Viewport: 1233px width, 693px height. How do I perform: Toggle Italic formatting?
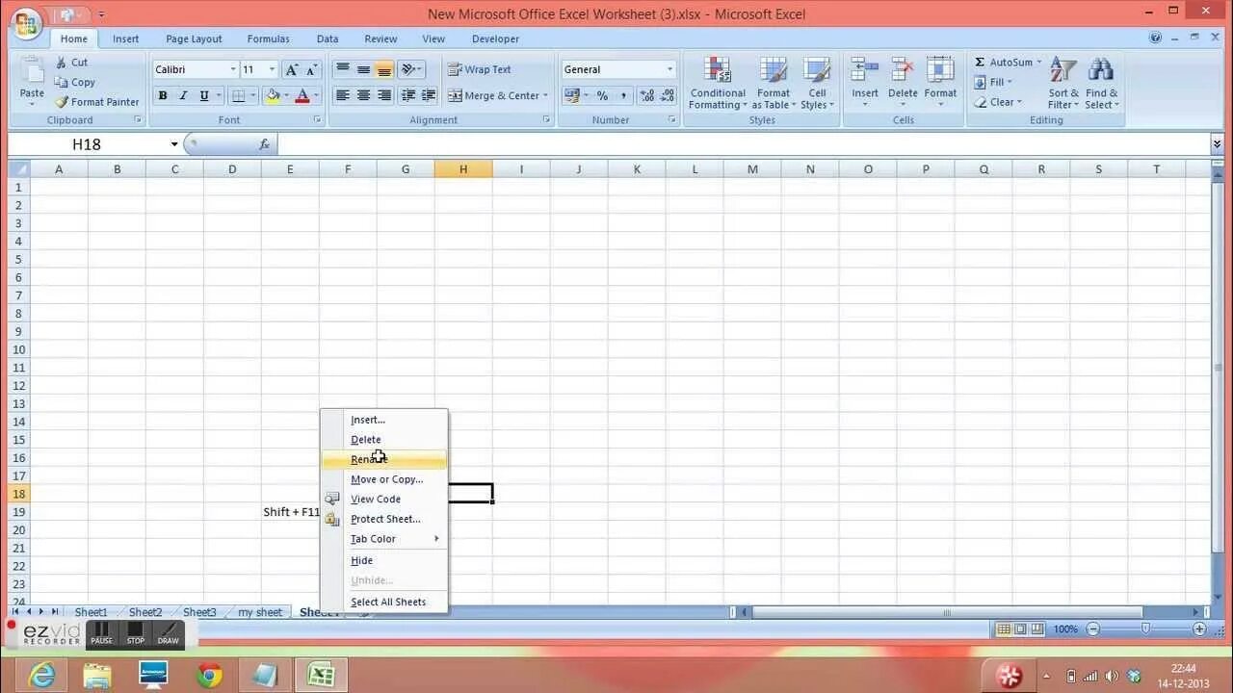[x=183, y=95]
